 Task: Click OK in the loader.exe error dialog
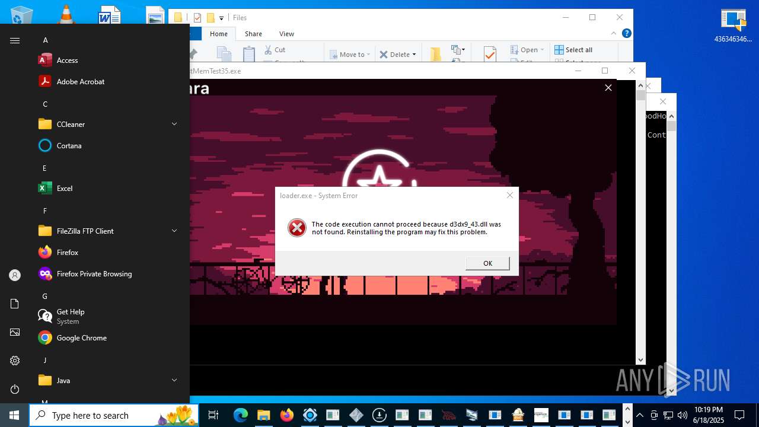coord(487,263)
